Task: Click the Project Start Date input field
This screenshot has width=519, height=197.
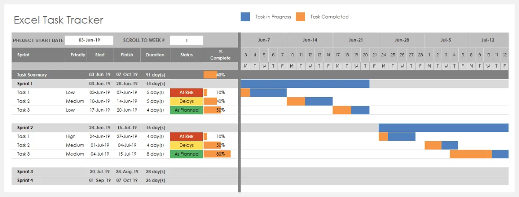Action: (89, 40)
